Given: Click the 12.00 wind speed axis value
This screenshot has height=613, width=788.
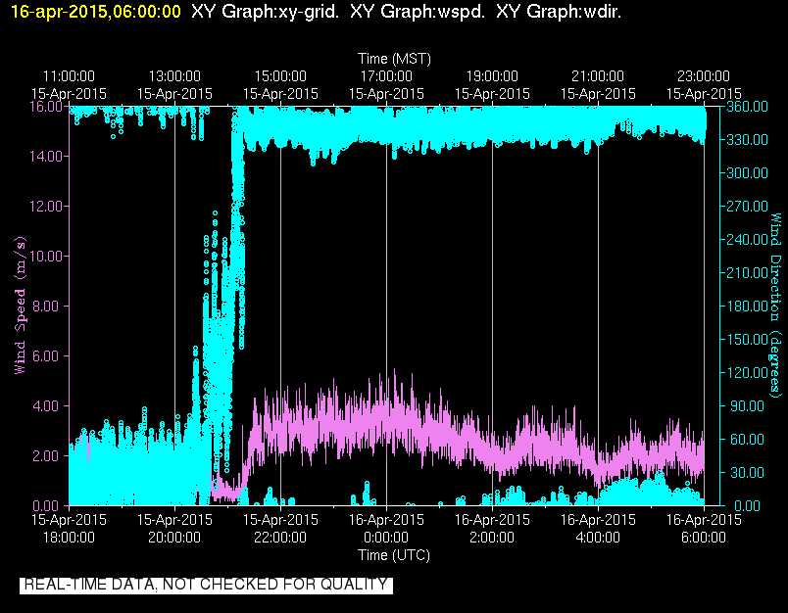Looking at the screenshot, I should 46,207.
